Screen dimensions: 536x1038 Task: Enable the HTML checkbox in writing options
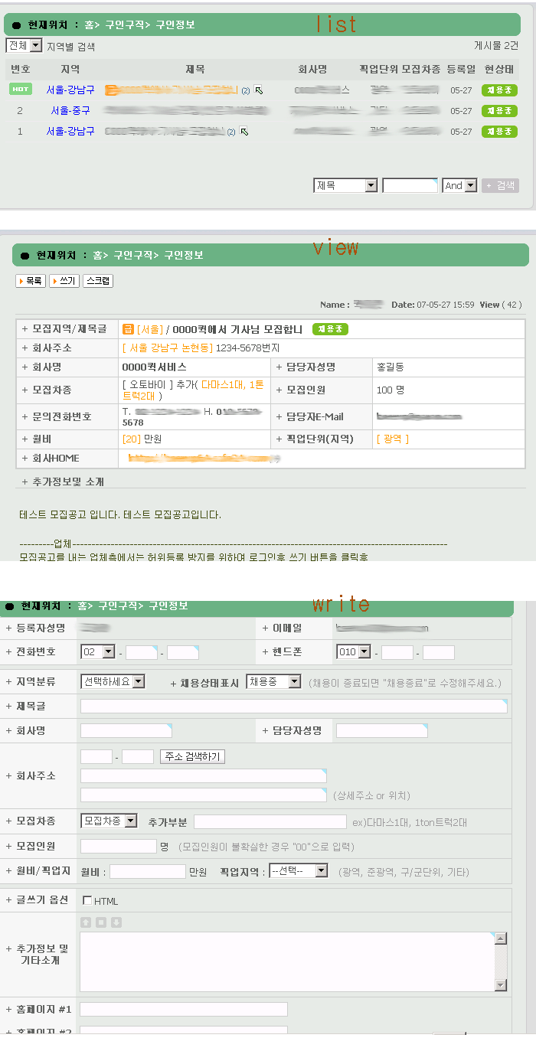click(x=87, y=901)
